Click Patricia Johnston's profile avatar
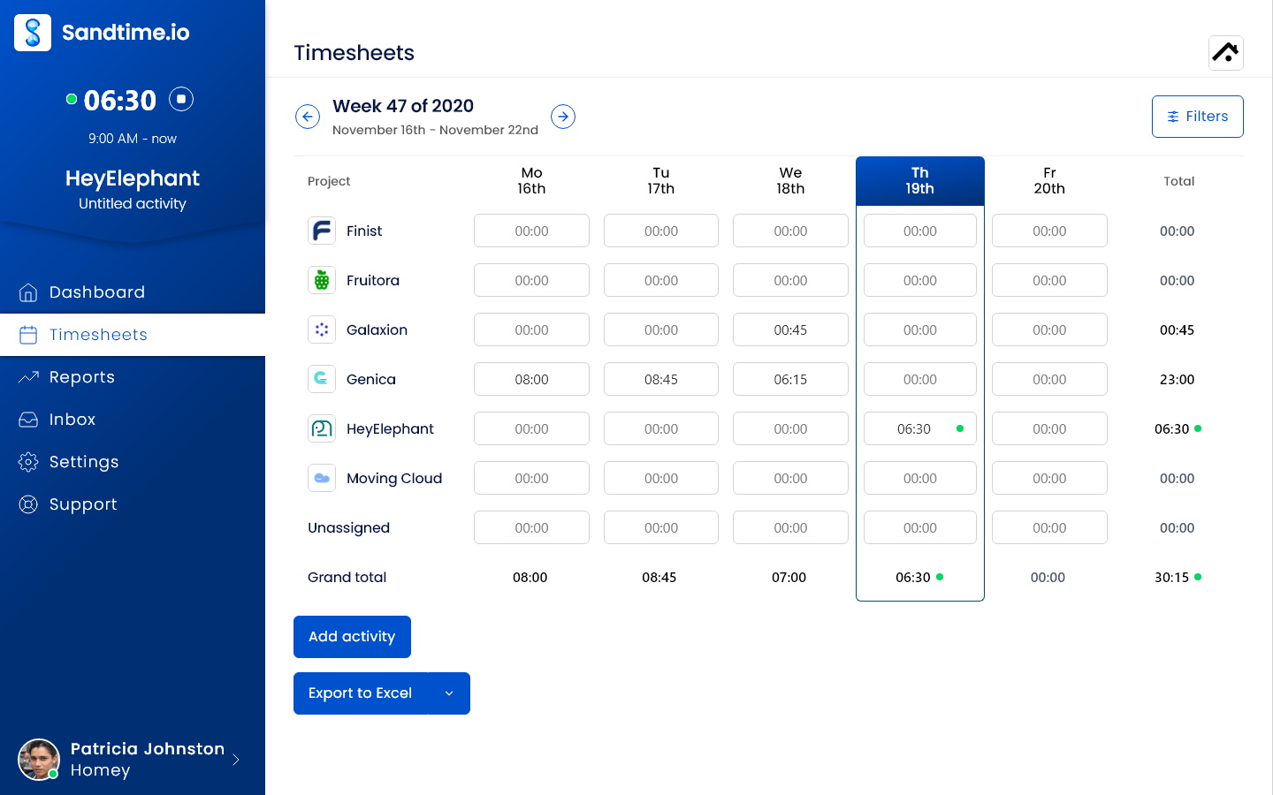This screenshot has height=795, width=1273. click(x=39, y=760)
